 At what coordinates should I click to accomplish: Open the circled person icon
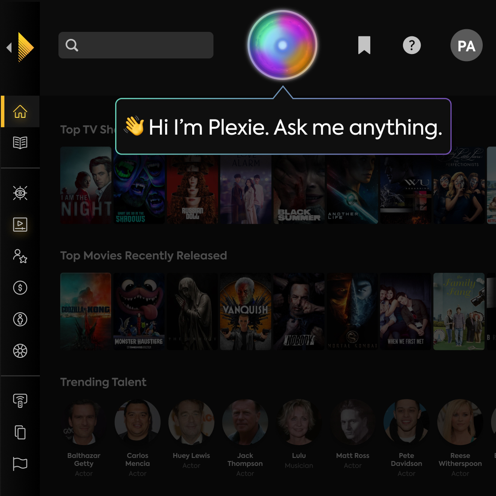pos(20,319)
